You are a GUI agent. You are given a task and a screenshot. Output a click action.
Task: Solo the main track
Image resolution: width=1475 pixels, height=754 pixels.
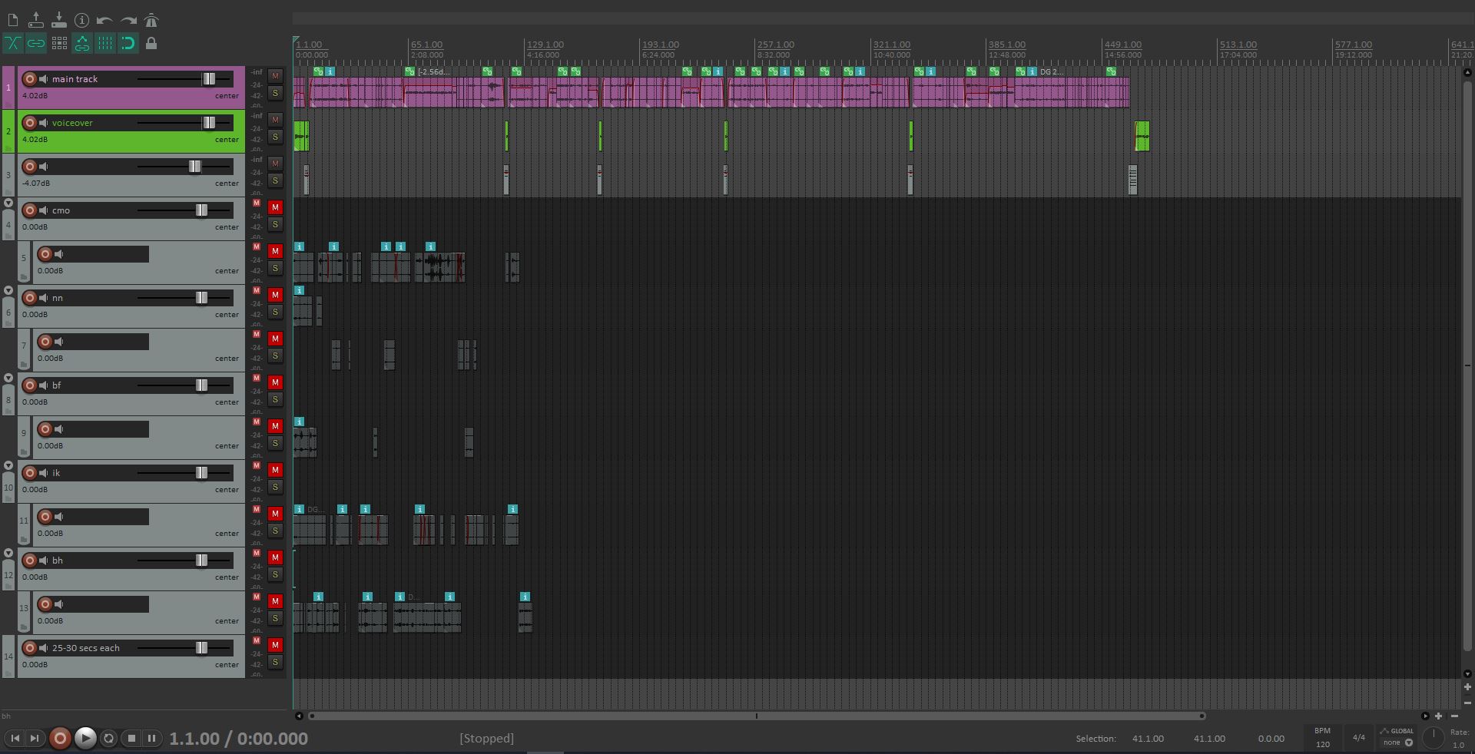coord(275,94)
